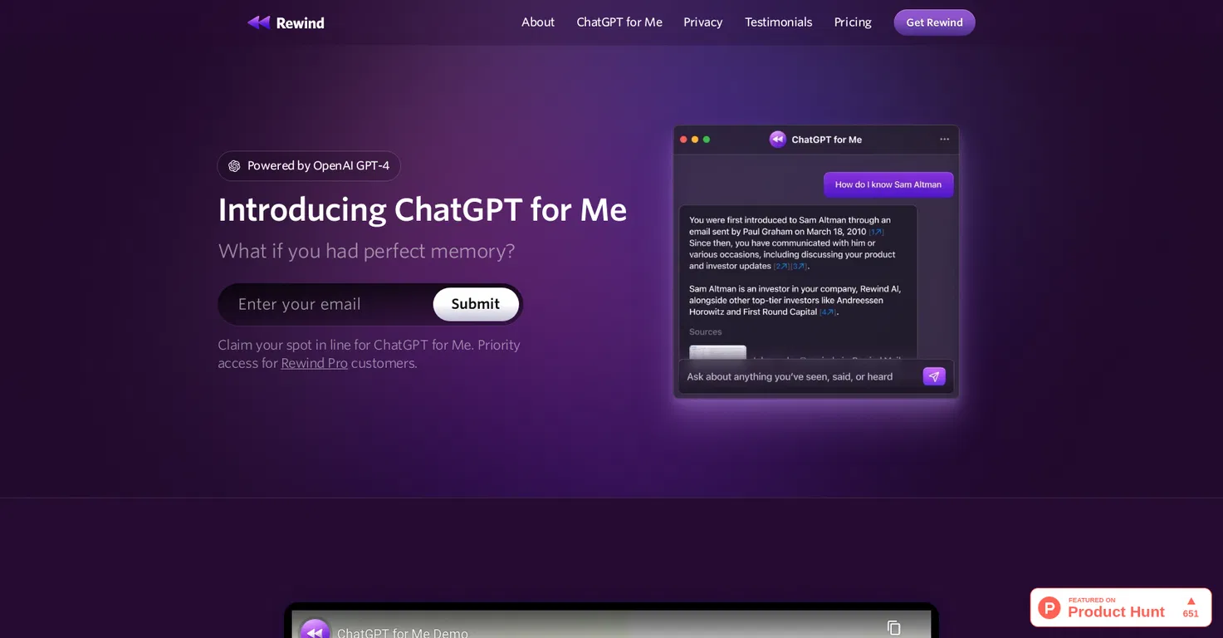Viewport: 1223px width, 638px height.
Task: View the Testimonials section
Action: (779, 22)
